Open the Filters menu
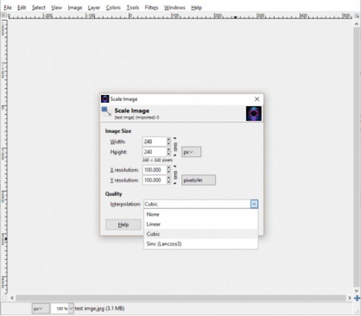The image size is (361, 316). pyautogui.click(x=151, y=8)
